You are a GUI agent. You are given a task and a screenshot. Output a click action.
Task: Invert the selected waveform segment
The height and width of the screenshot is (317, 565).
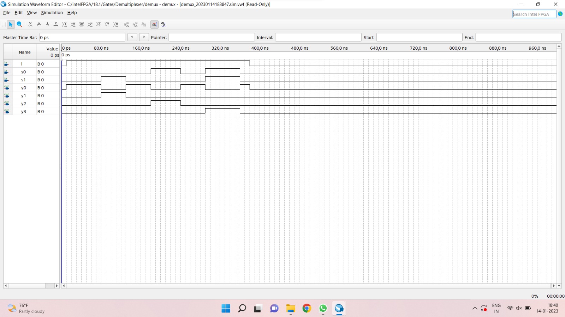click(x=82, y=24)
